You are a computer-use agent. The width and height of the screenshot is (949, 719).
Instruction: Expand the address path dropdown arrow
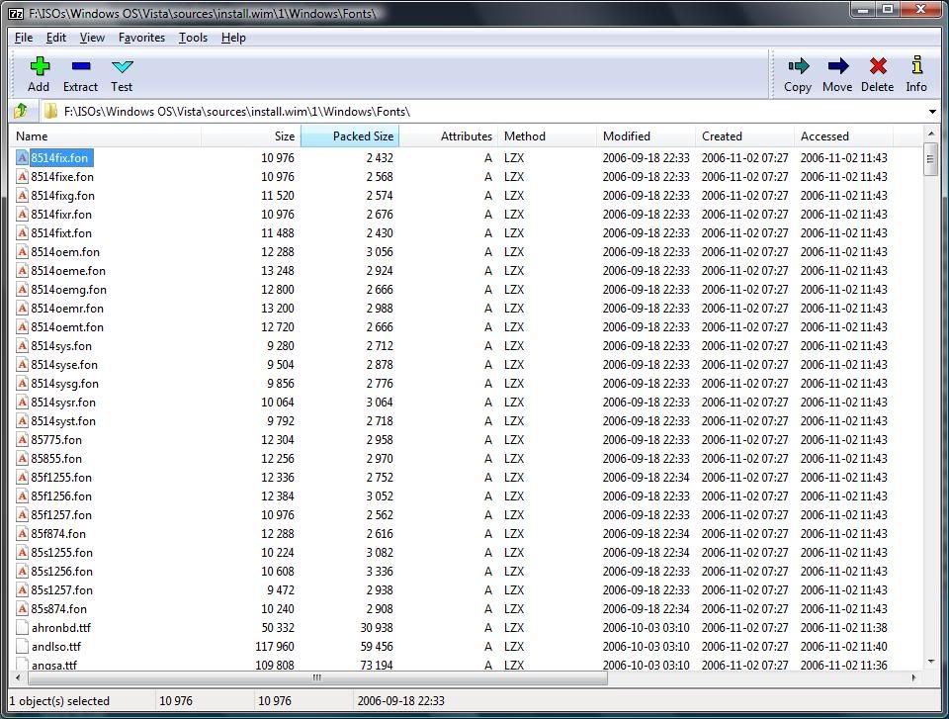(932, 112)
